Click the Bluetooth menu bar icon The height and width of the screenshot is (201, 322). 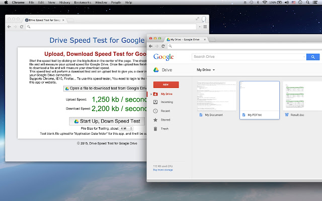258,3
